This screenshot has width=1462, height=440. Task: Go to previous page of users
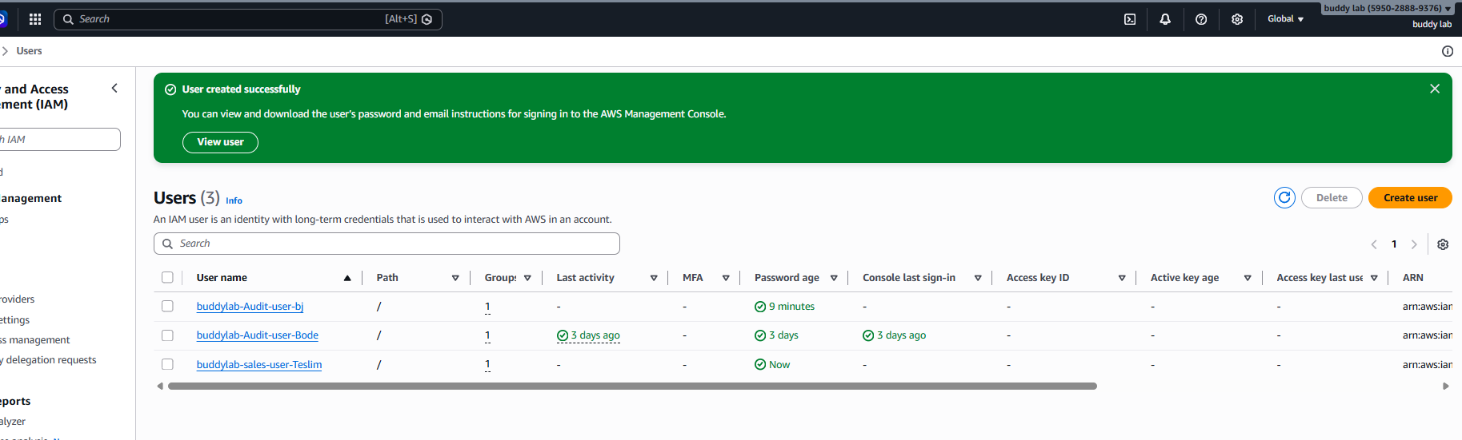tap(1374, 244)
